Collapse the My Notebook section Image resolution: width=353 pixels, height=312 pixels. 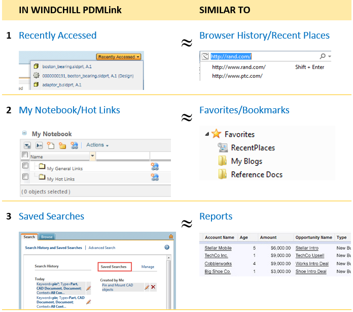(x=24, y=134)
